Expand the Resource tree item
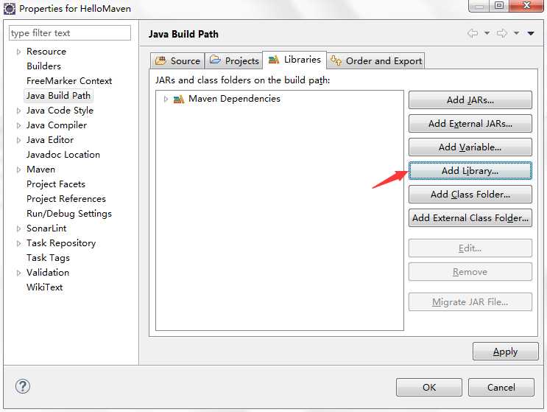The image size is (547, 412). tap(18, 52)
